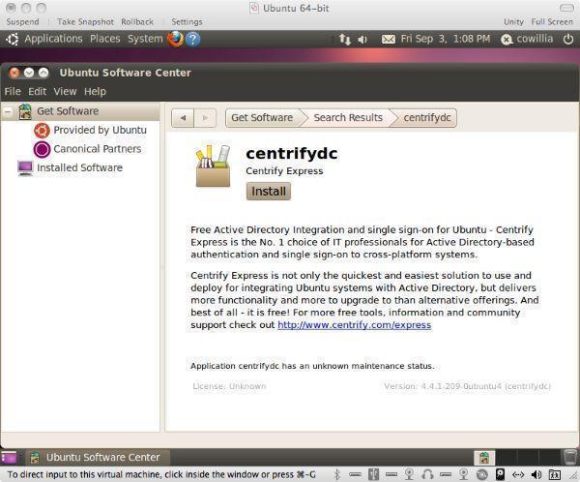Go forward with the right arrow button
Screen dimensions: 580x482
tap(205, 118)
